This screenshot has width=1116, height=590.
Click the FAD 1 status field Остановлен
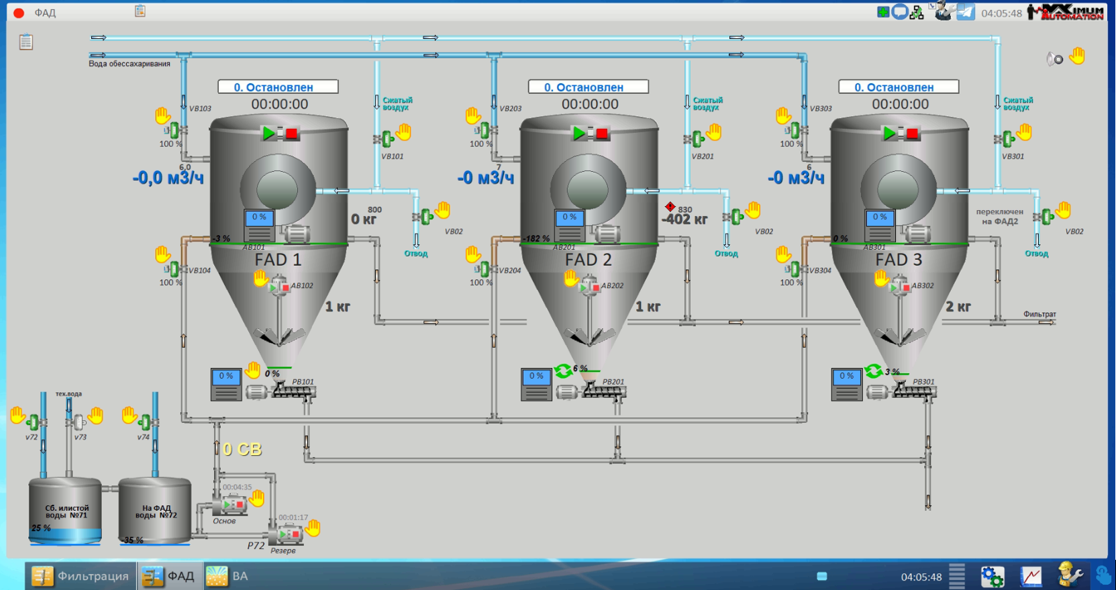click(x=278, y=87)
